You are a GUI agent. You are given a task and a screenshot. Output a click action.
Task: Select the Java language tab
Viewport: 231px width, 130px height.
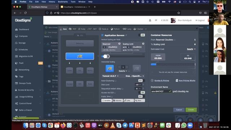pyautogui.click(x=64, y=29)
